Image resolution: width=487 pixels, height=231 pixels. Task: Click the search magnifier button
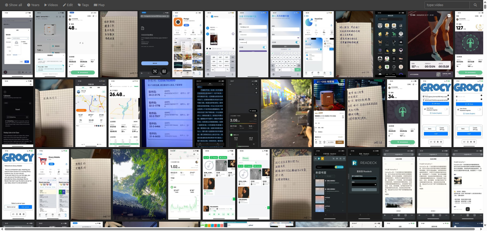[475, 5]
